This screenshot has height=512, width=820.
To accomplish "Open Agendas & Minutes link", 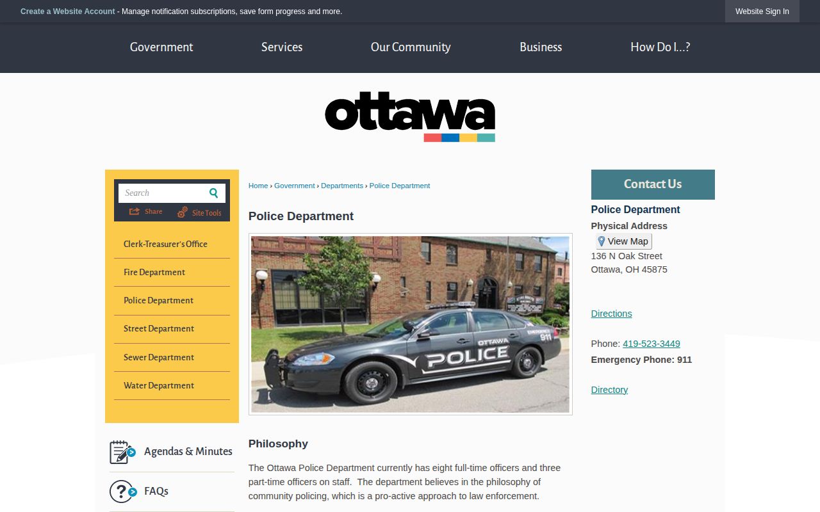I will tap(188, 452).
